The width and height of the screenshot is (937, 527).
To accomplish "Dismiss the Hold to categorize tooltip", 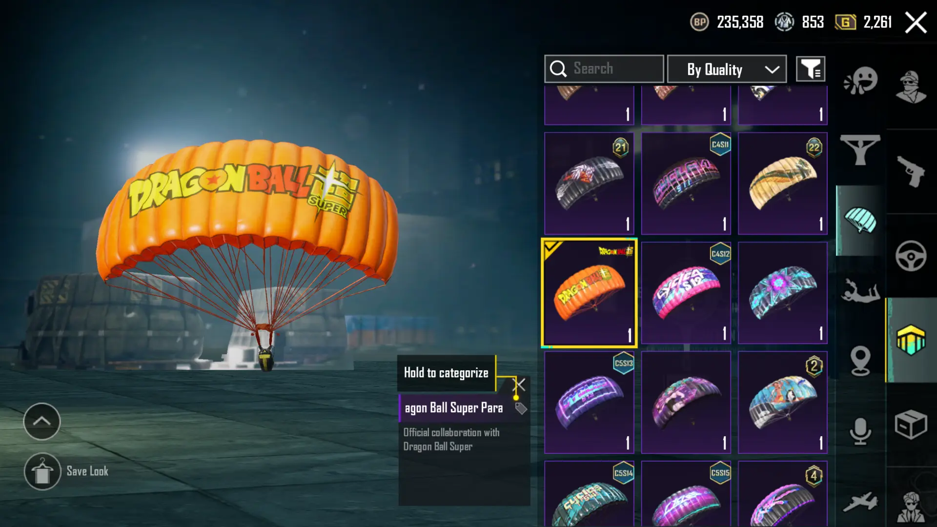I will pos(520,385).
